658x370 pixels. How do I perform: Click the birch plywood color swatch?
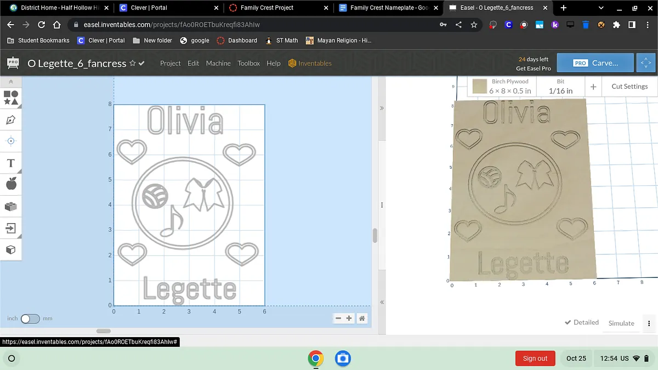[x=480, y=86]
